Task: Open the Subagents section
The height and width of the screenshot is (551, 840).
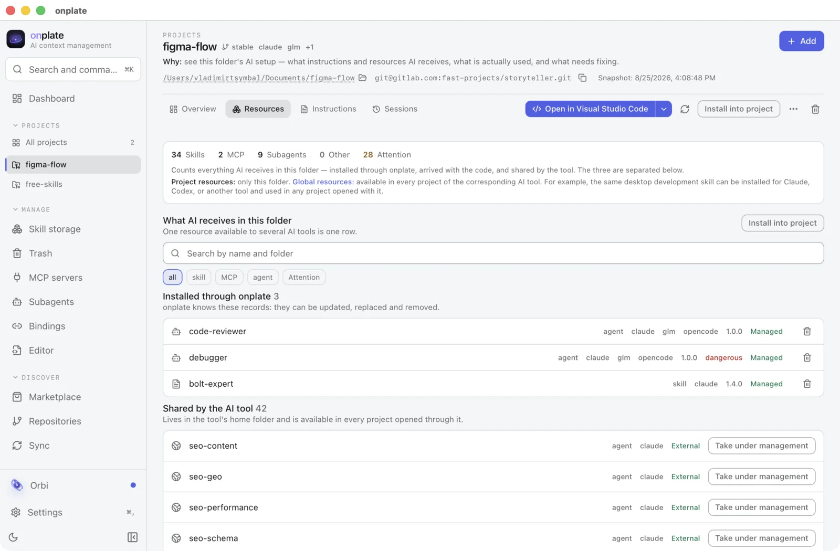Action: 73,302
